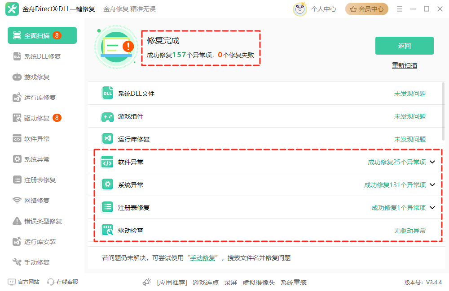
Task: Click the 注册表修复 row list icon
Action: click(x=108, y=207)
